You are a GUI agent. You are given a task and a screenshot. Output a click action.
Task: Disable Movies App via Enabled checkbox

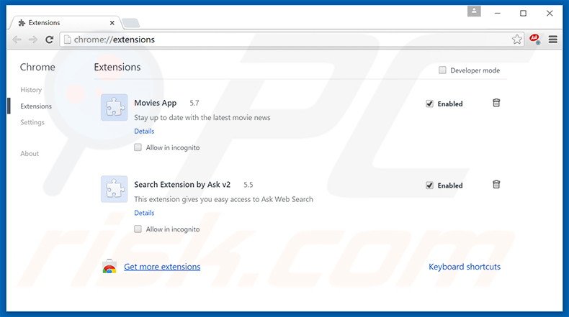coord(429,104)
